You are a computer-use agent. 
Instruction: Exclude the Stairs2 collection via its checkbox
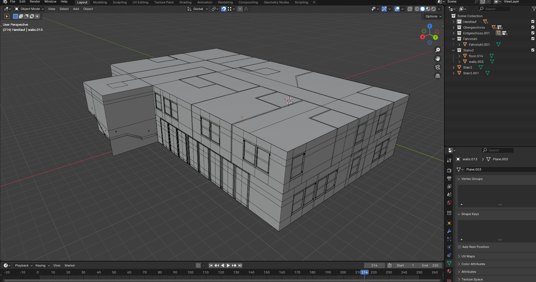[x=533, y=50]
